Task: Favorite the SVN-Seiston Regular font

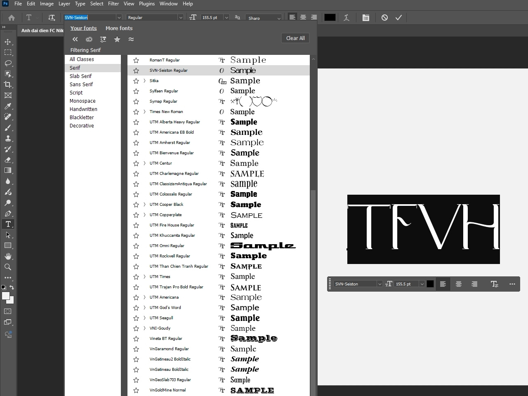Action: click(136, 71)
